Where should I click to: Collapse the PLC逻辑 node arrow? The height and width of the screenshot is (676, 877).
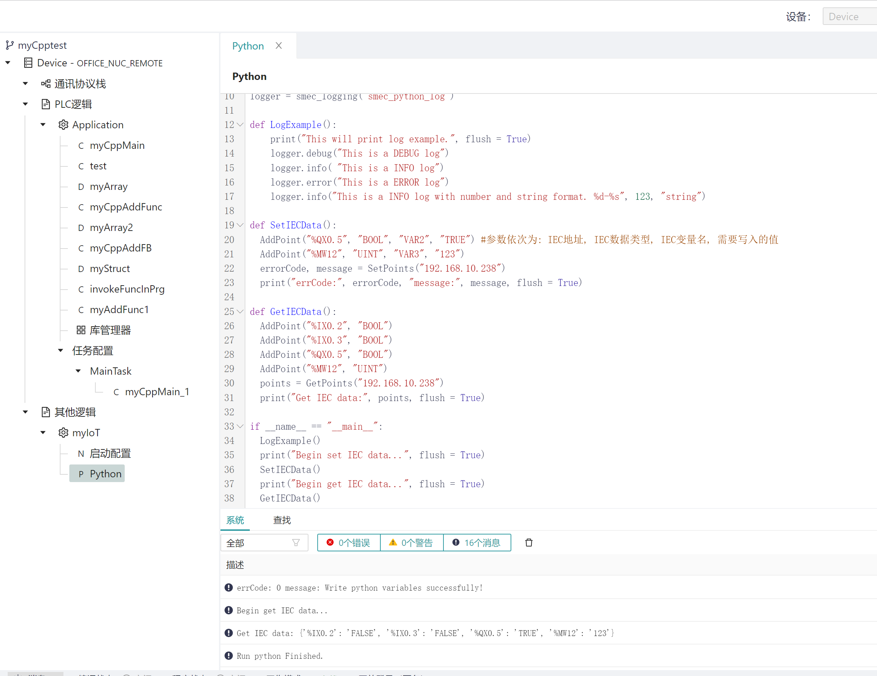[x=25, y=104]
